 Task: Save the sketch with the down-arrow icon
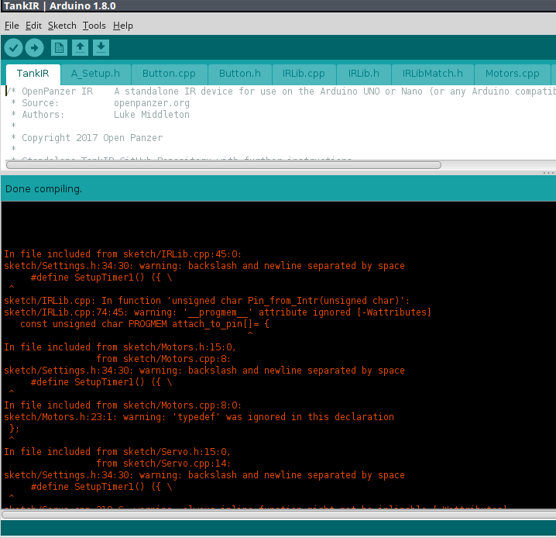101,47
